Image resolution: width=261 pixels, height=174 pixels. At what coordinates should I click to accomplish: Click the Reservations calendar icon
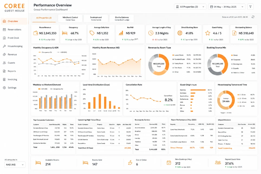pyautogui.click(x=4, y=30)
